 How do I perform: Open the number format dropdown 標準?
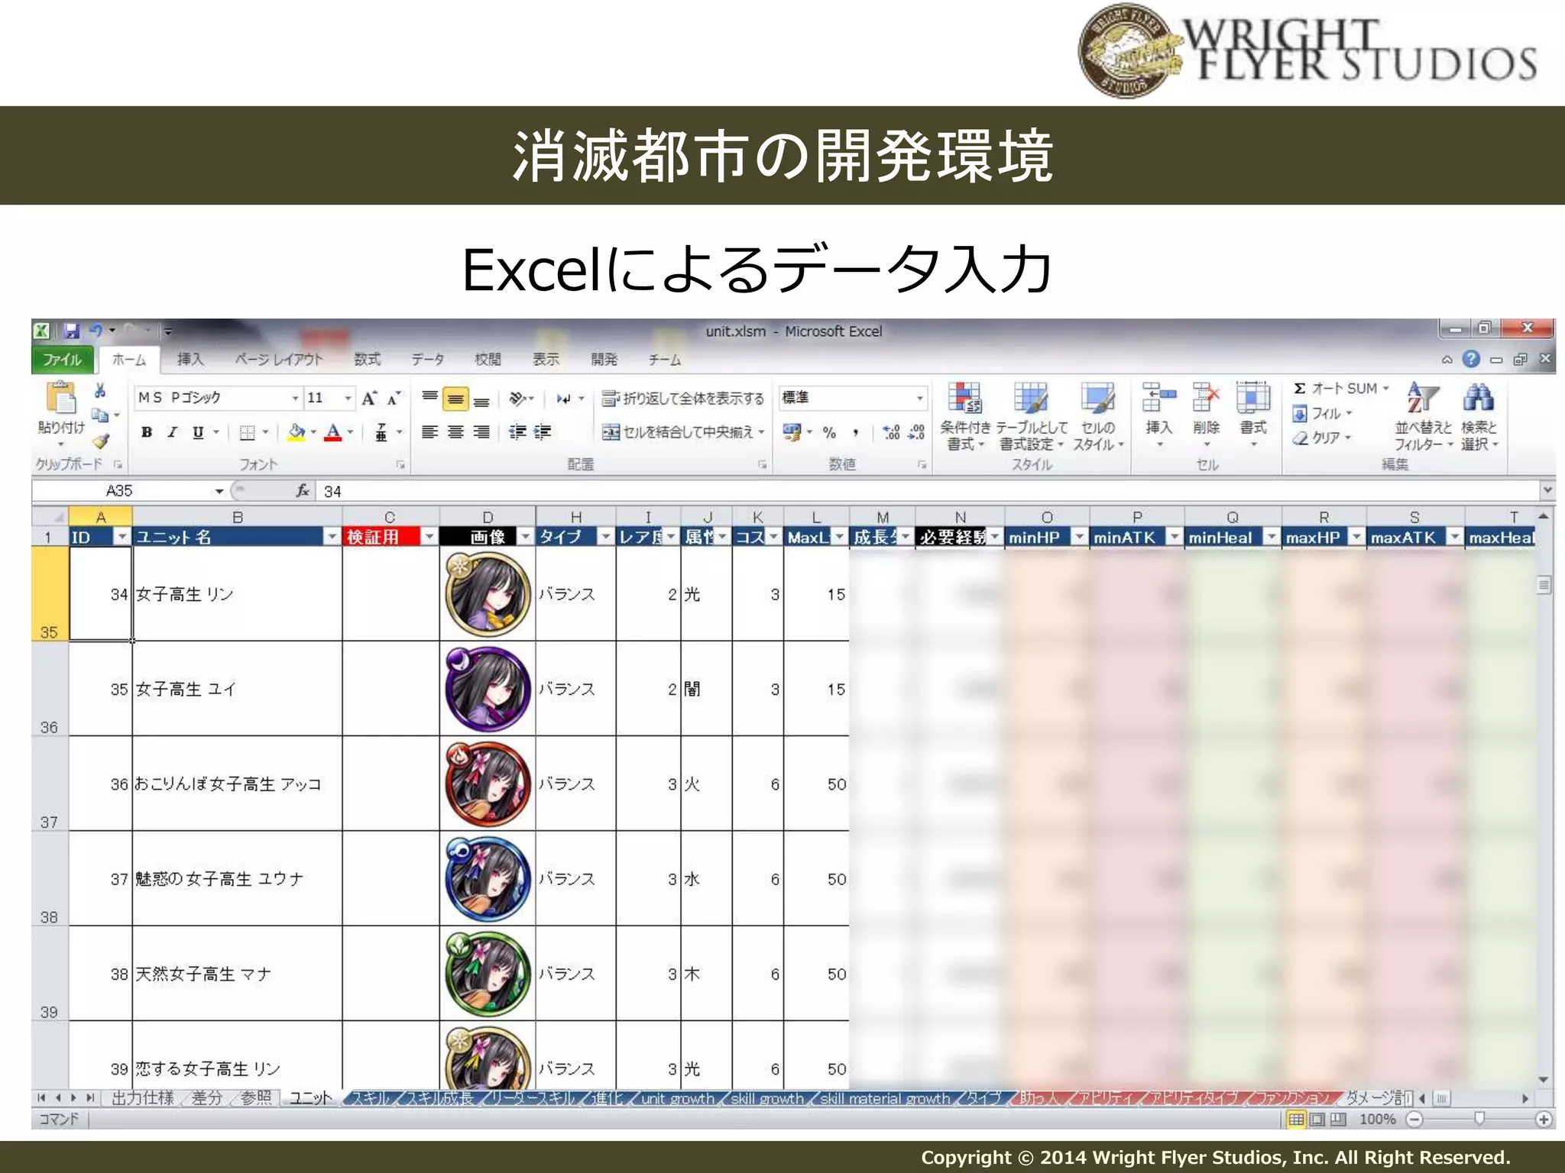(919, 398)
